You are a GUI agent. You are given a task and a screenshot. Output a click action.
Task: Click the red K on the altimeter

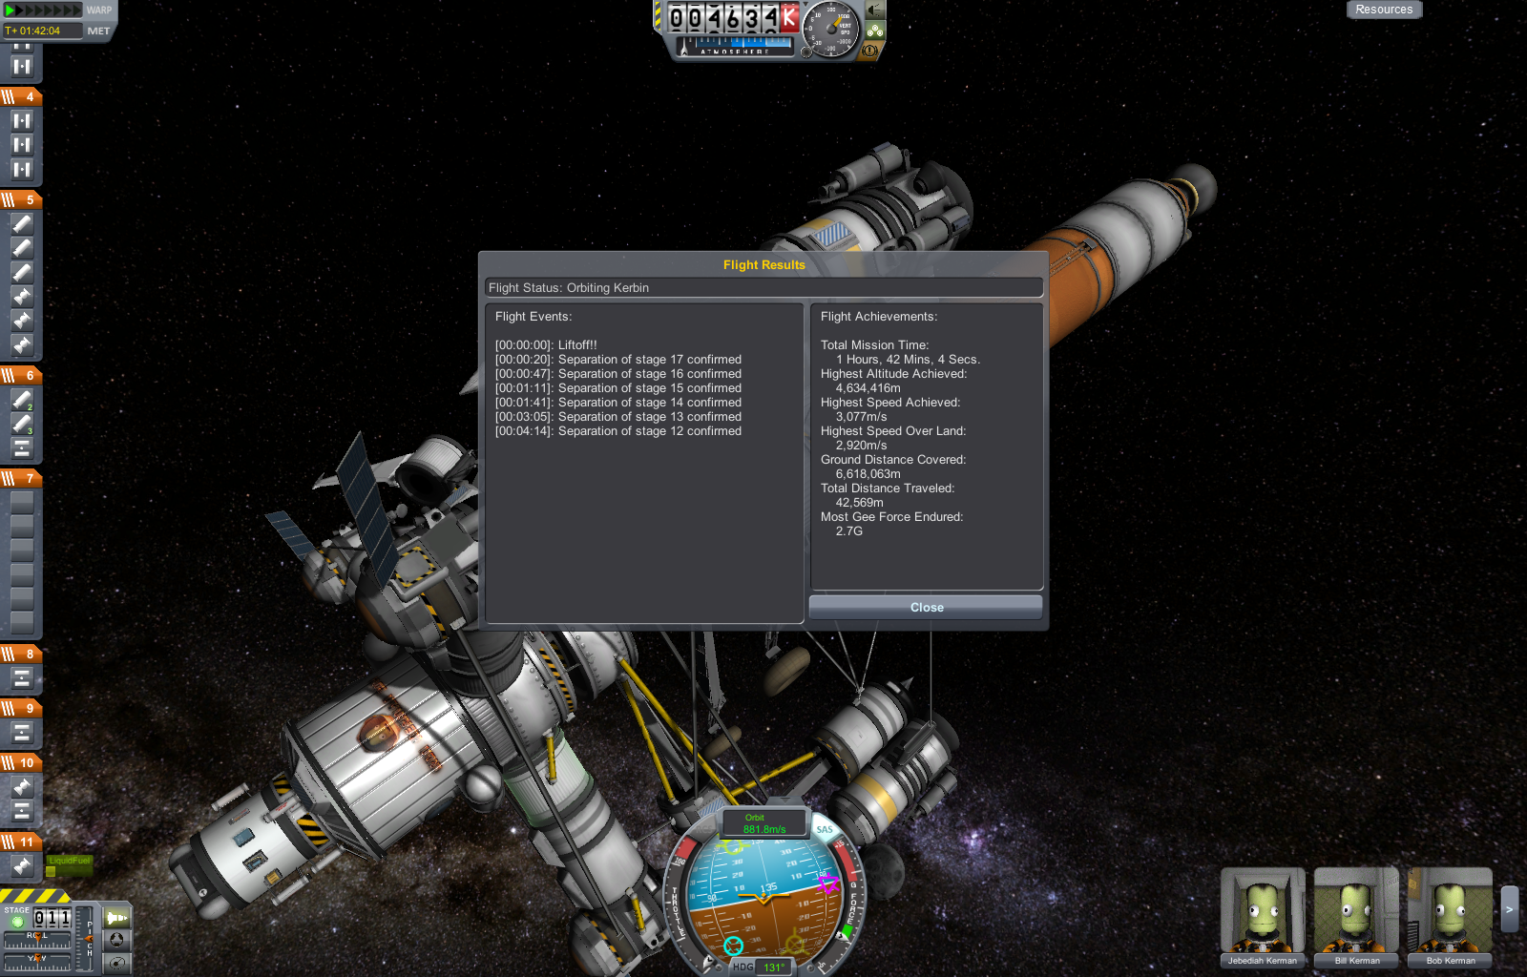(789, 17)
